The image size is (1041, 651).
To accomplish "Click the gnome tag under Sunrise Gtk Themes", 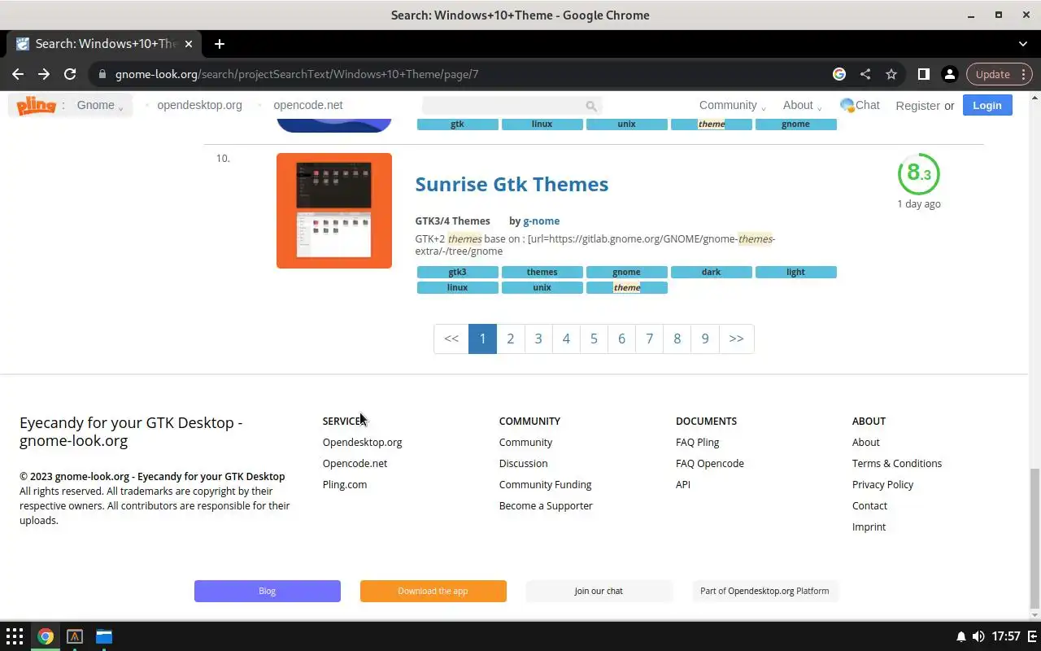I will click(x=627, y=273).
